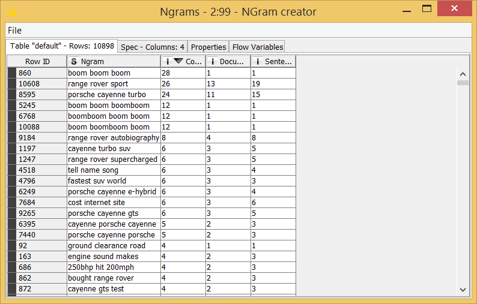This screenshot has height=304, width=477.
Task: Click the Ngram column header label
Action: click(x=93, y=62)
